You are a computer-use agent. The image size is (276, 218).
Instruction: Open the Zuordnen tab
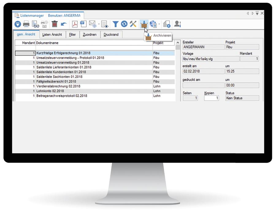coord(90,35)
